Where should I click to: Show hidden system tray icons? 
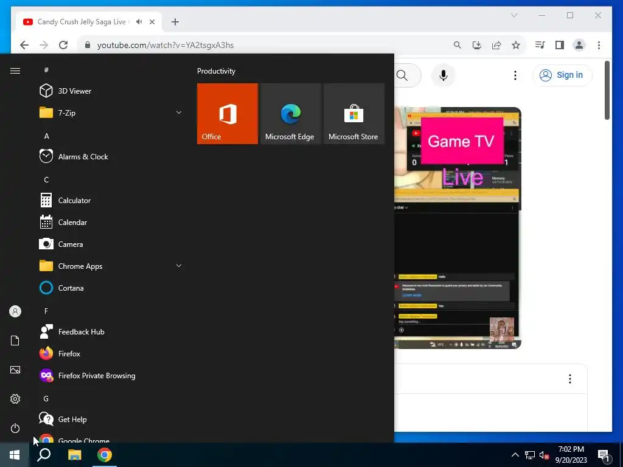[x=515, y=455]
